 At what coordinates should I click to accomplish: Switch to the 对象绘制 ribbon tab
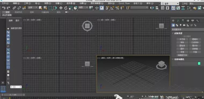(x=45, y=12)
